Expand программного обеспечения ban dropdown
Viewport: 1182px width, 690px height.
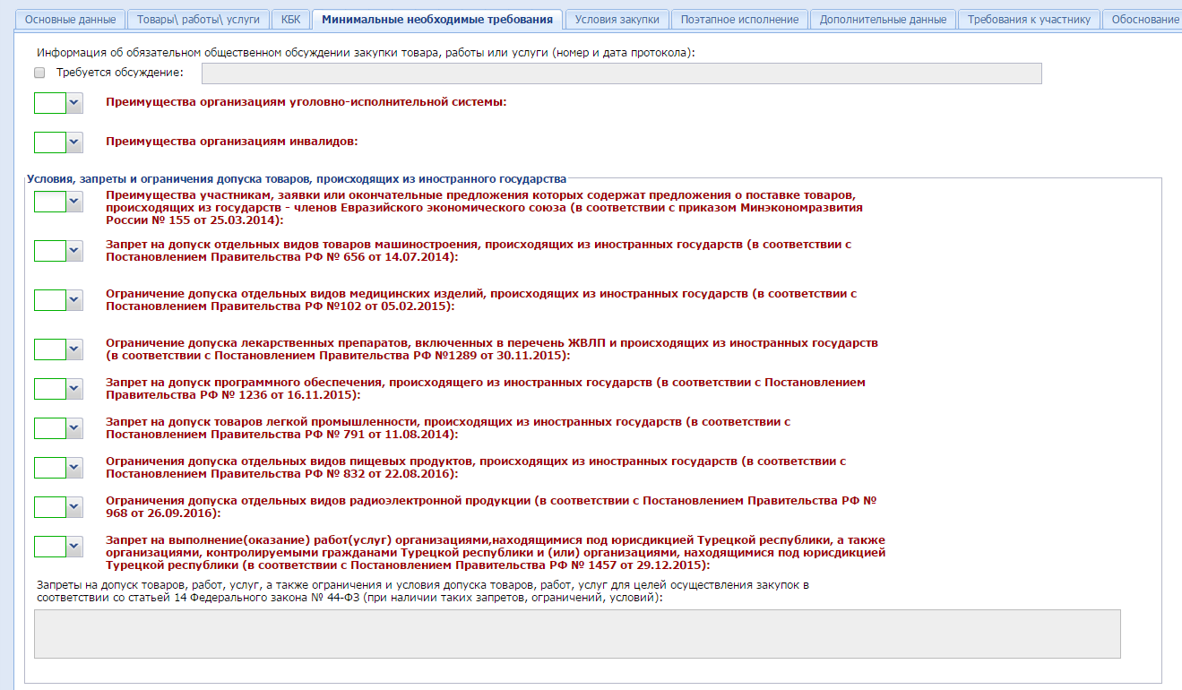(x=74, y=389)
